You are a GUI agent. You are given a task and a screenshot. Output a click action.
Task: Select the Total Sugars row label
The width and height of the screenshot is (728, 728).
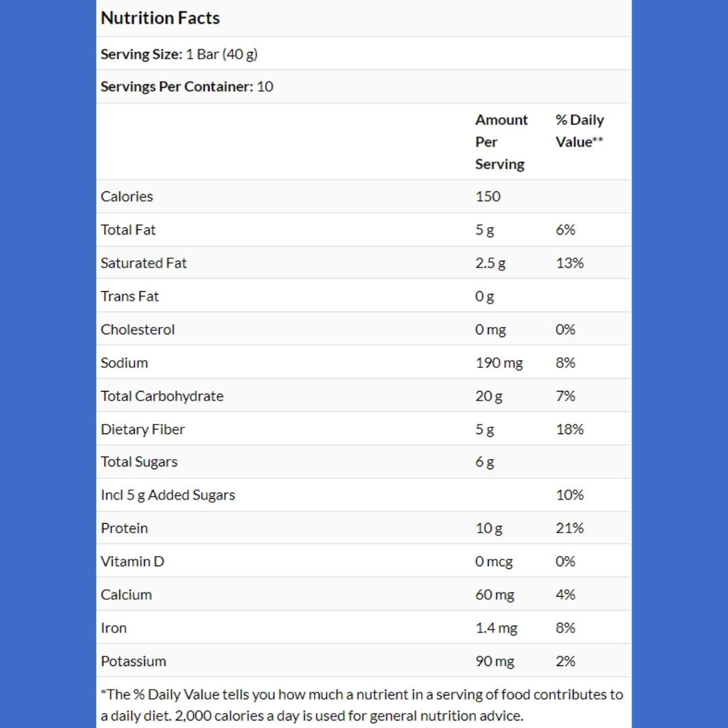tap(139, 462)
